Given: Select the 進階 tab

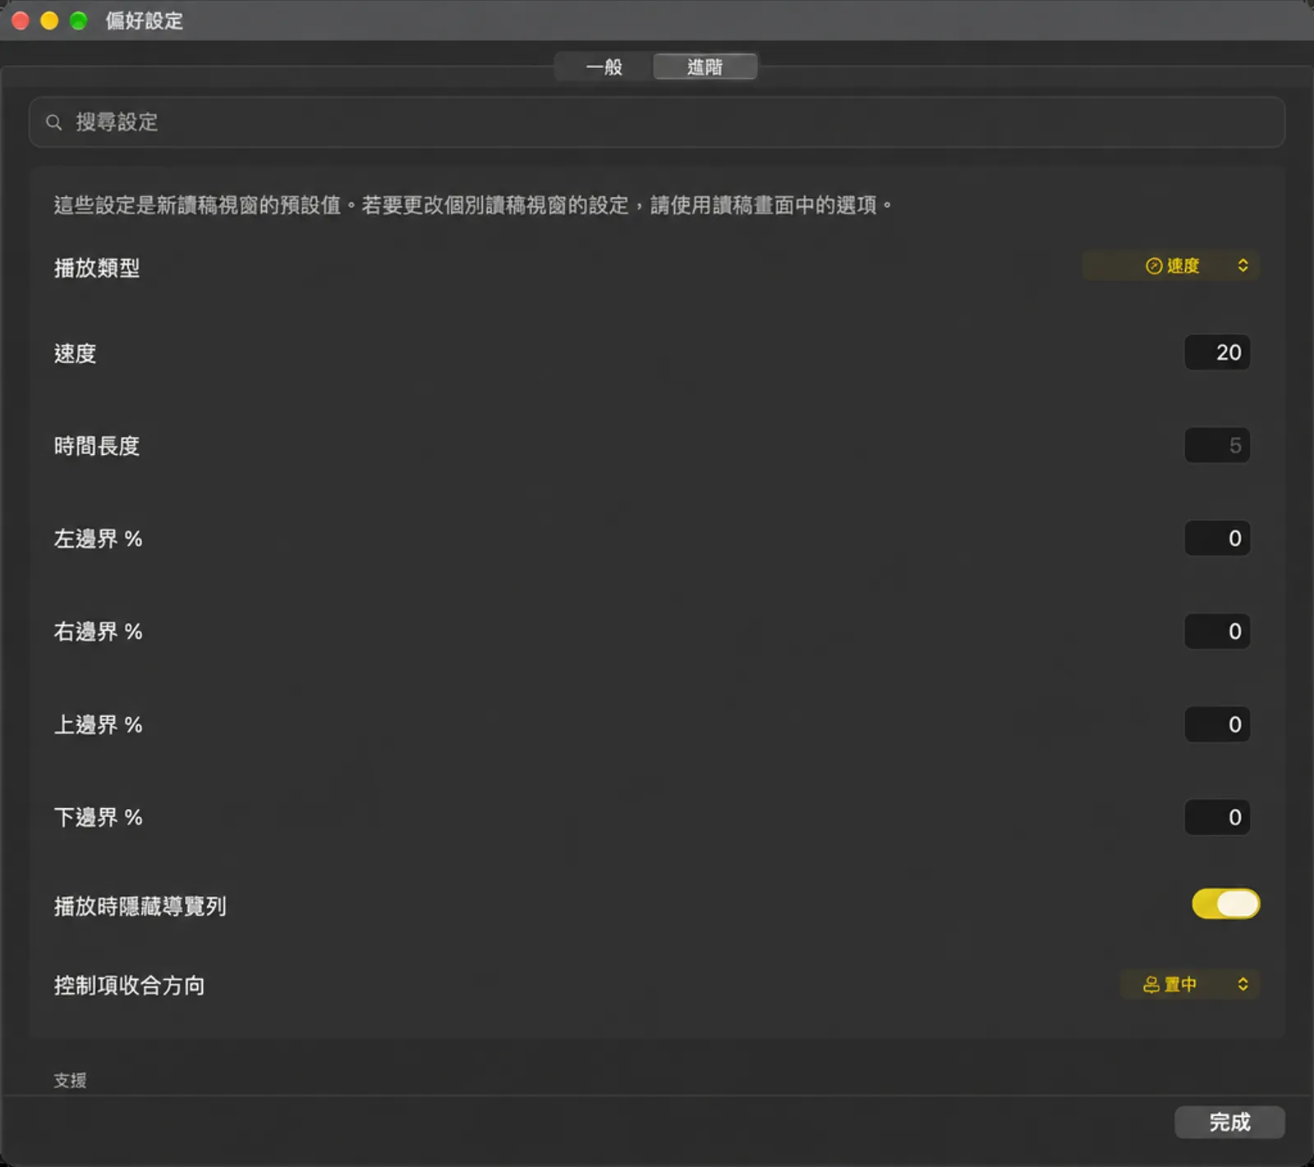Looking at the screenshot, I should (705, 67).
